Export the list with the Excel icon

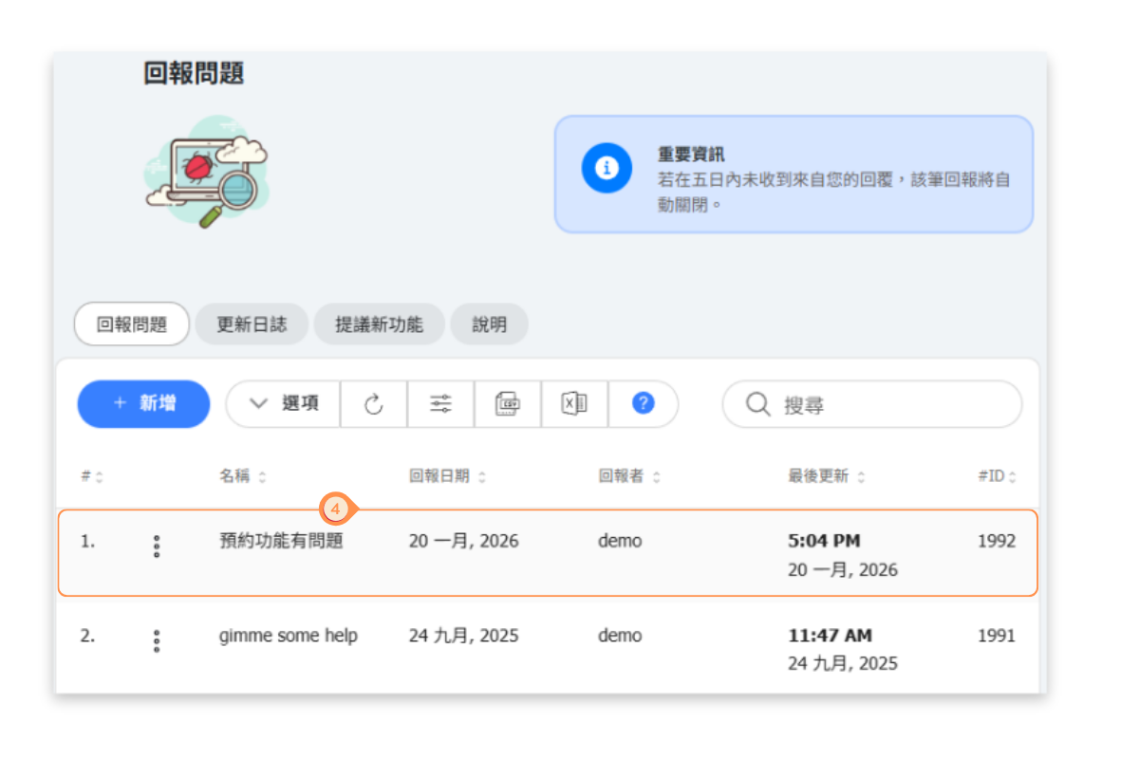pos(574,404)
